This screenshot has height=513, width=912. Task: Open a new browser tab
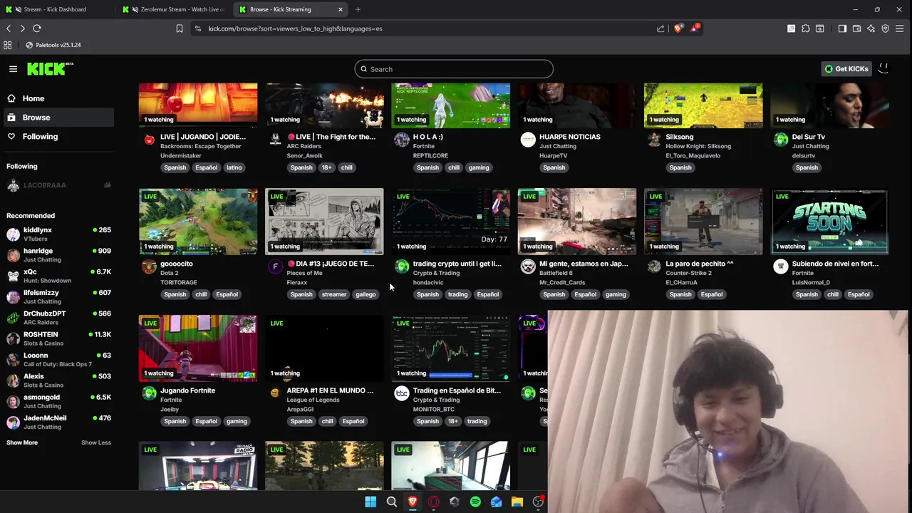358,9
